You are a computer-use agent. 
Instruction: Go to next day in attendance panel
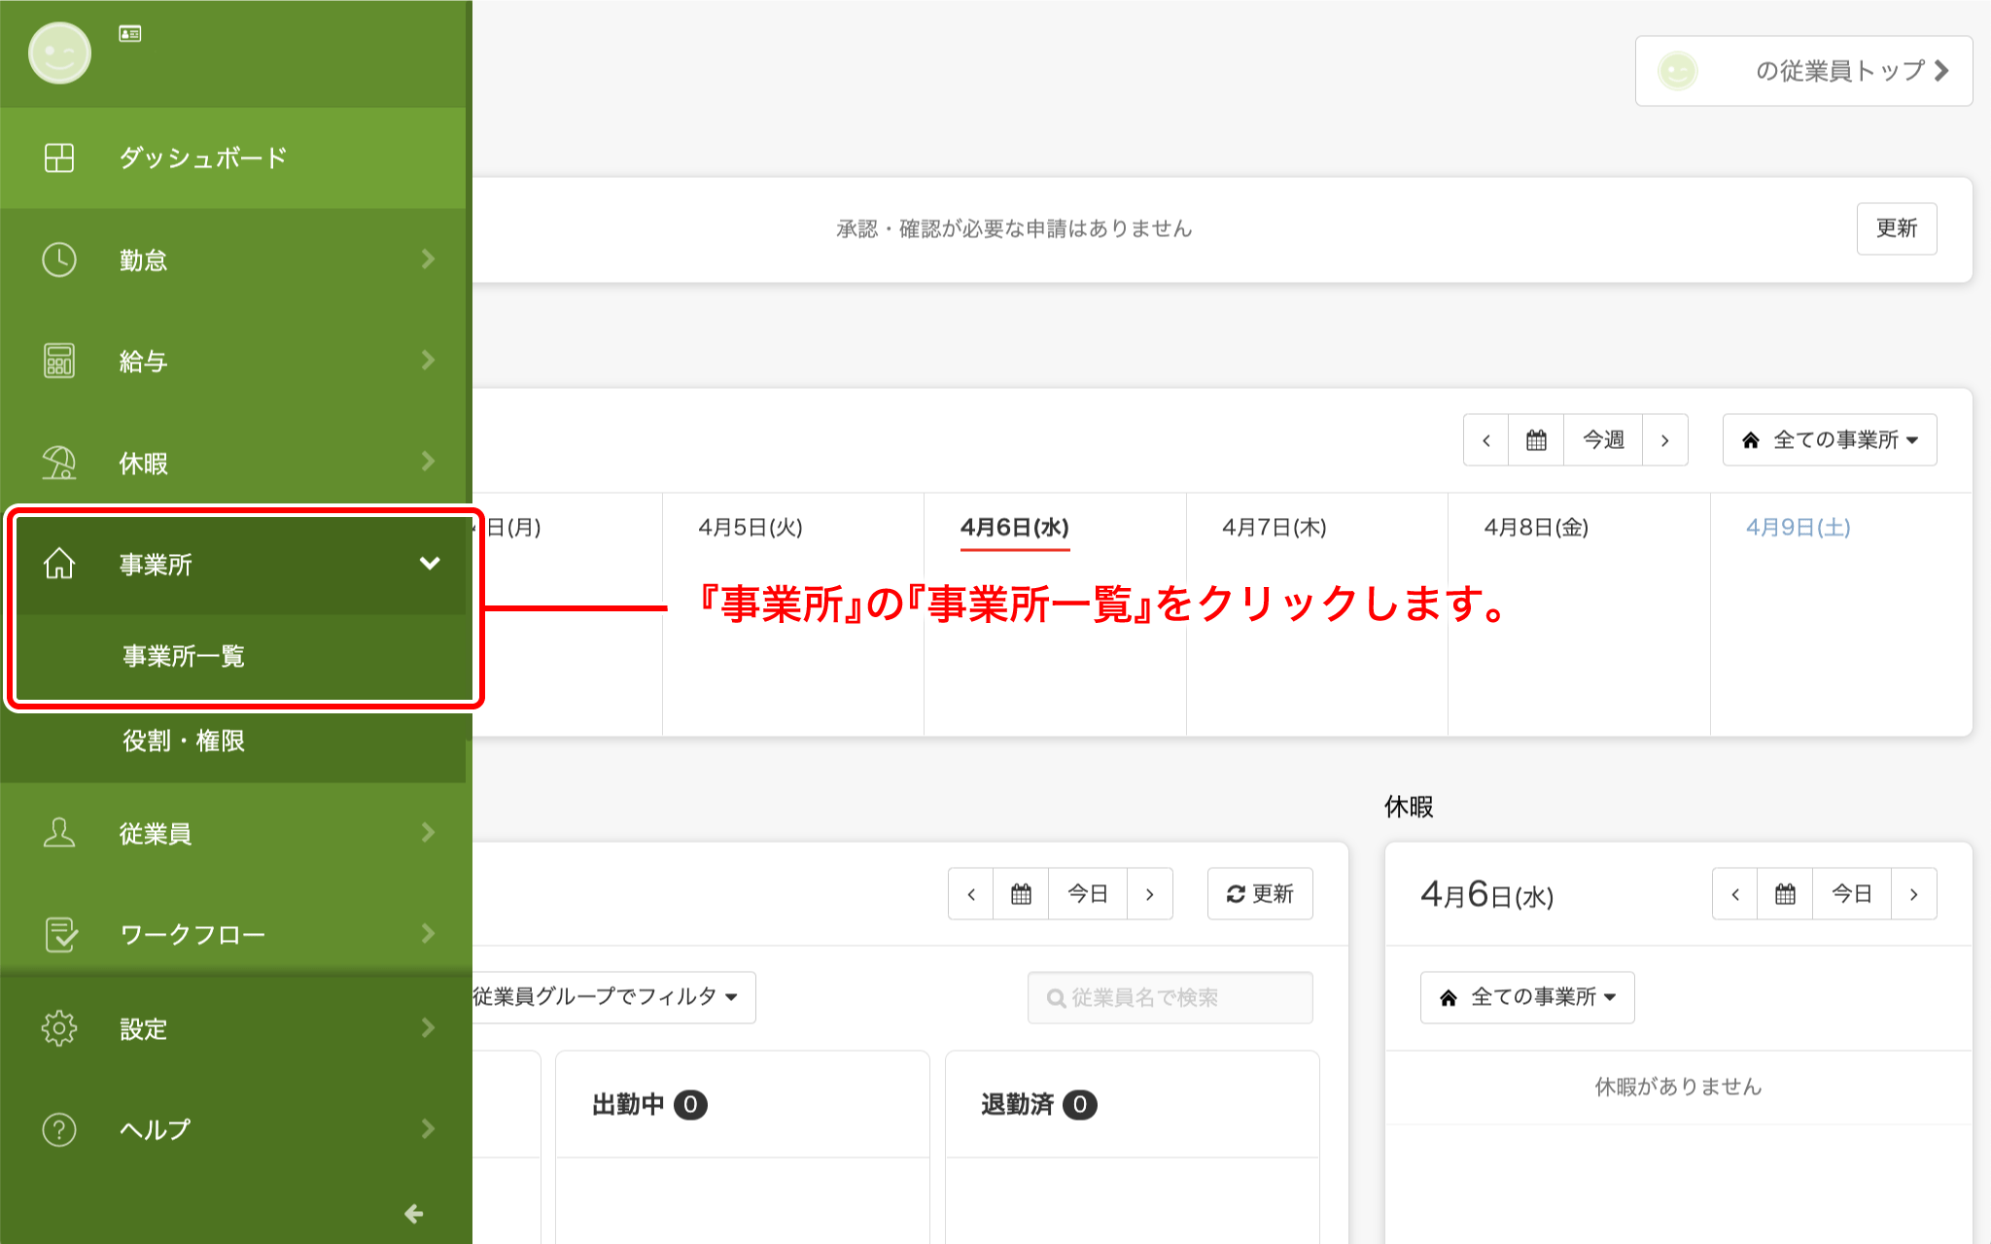pyautogui.click(x=1150, y=894)
